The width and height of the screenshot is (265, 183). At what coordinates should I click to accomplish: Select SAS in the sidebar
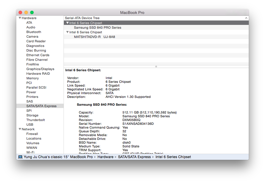tap(30, 101)
